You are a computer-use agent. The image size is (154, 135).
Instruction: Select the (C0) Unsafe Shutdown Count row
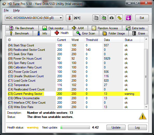click(x=73, y=76)
